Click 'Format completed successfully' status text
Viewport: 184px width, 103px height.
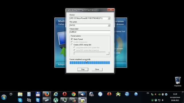coord(80,59)
